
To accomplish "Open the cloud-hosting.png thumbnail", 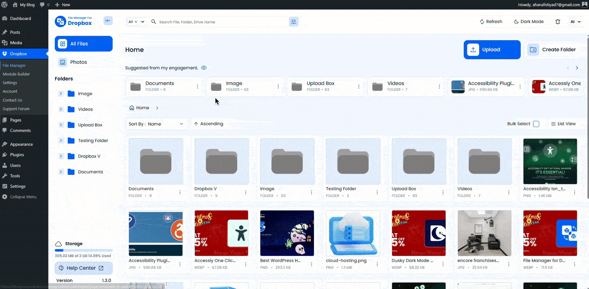I will [353, 233].
